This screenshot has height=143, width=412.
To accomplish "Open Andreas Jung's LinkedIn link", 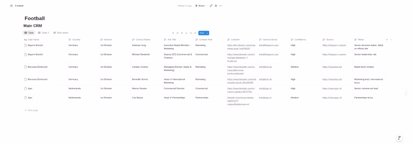I will click(241, 47).
